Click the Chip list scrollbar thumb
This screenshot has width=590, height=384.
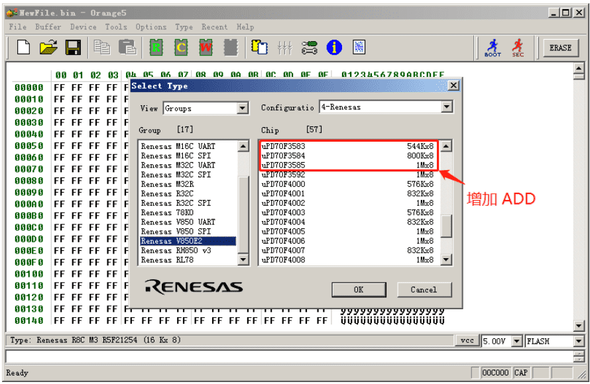click(x=446, y=226)
